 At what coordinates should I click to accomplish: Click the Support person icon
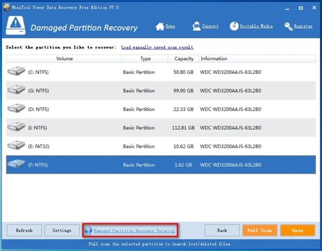pos(196,26)
